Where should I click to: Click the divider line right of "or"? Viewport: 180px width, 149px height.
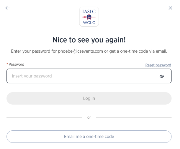[x=134, y=117]
